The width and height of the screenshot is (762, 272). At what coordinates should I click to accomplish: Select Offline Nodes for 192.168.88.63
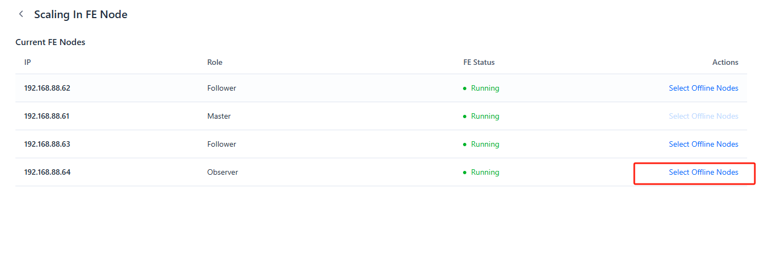click(x=703, y=144)
